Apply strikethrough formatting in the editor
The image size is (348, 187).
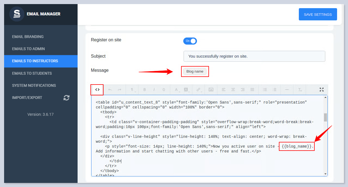[x=164, y=90]
